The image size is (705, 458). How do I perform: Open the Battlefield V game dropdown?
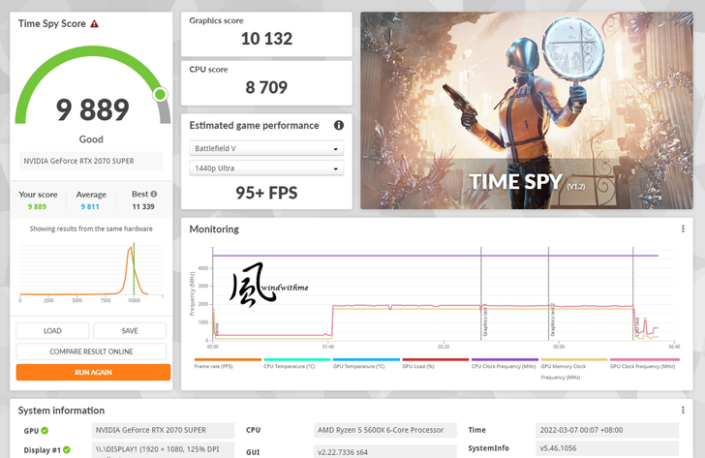[x=266, y=148]
